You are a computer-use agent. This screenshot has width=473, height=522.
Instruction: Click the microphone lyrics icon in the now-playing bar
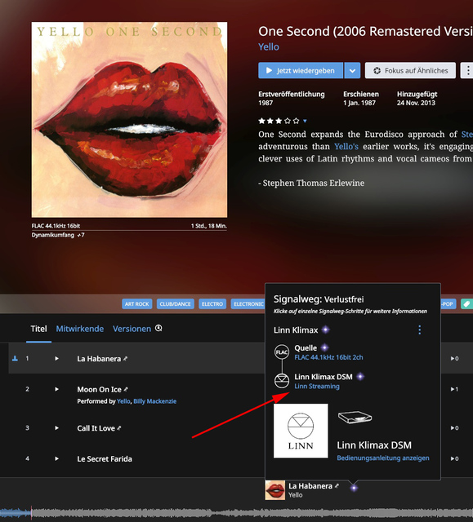point(337,486)
